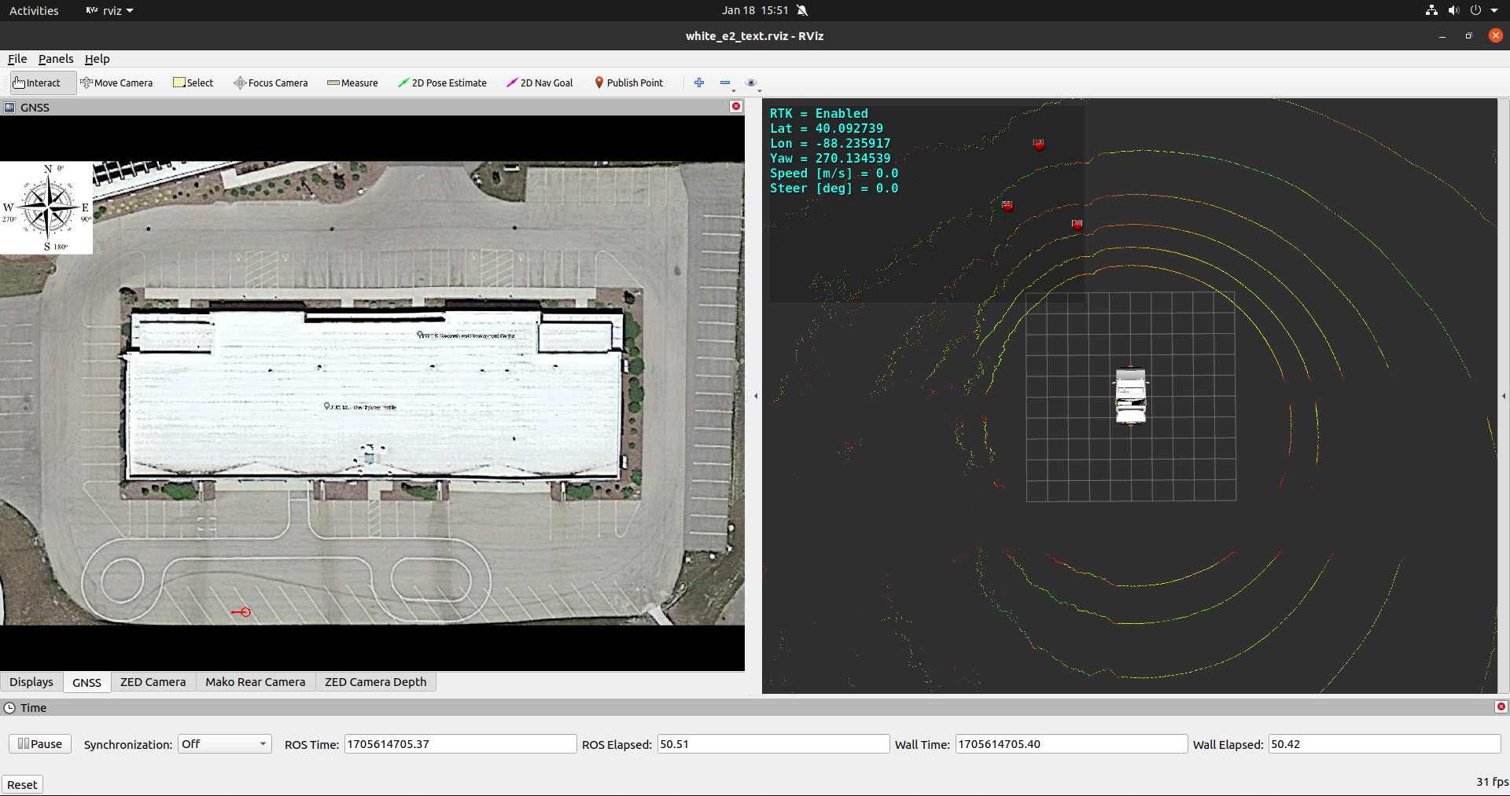The height and width of the screenshot is (796, 1510).
Task: Open the eye toolbar visibility dropdown
Action: (x=752, y=83)
